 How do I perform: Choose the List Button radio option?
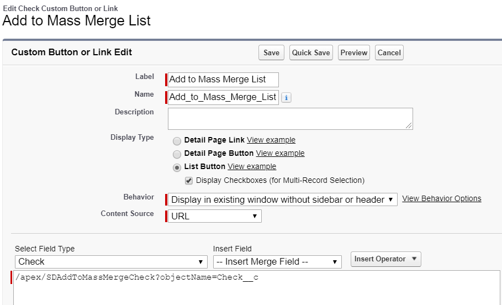pyautogui.click(x=177, y=167)
